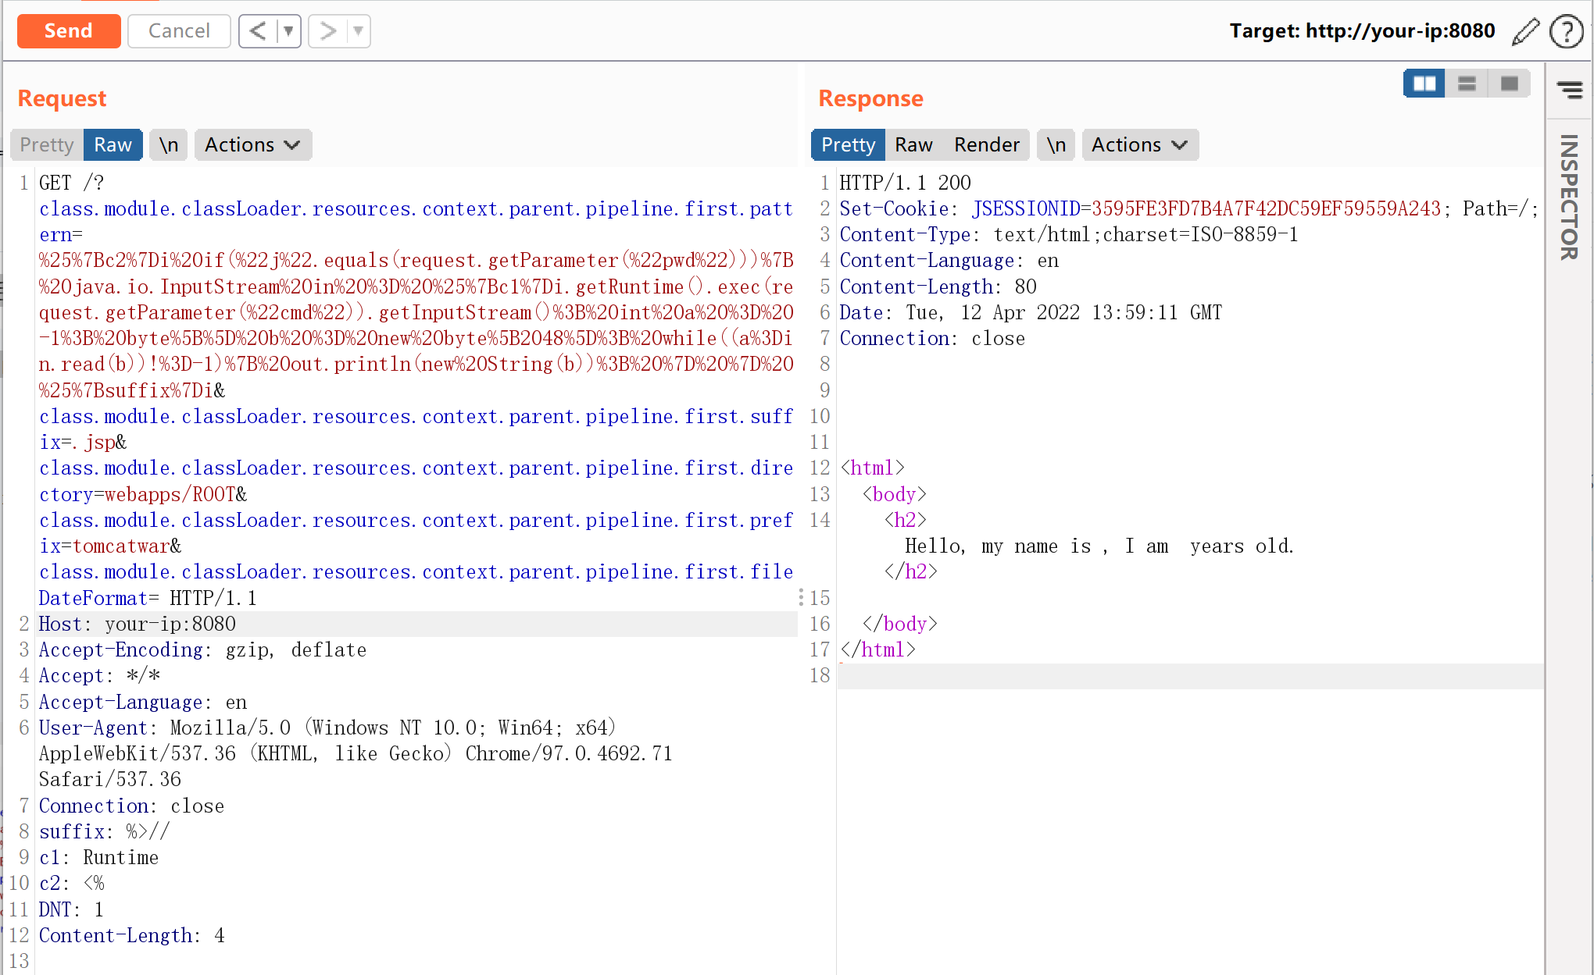Switch Response view to Render tab
The height and width of the screenshot is (975, 1594).
click(x=986, y=145)
